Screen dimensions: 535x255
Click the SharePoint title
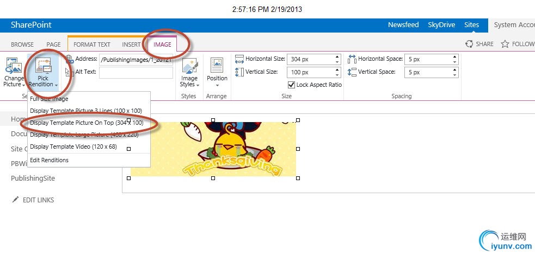(31, 25)
